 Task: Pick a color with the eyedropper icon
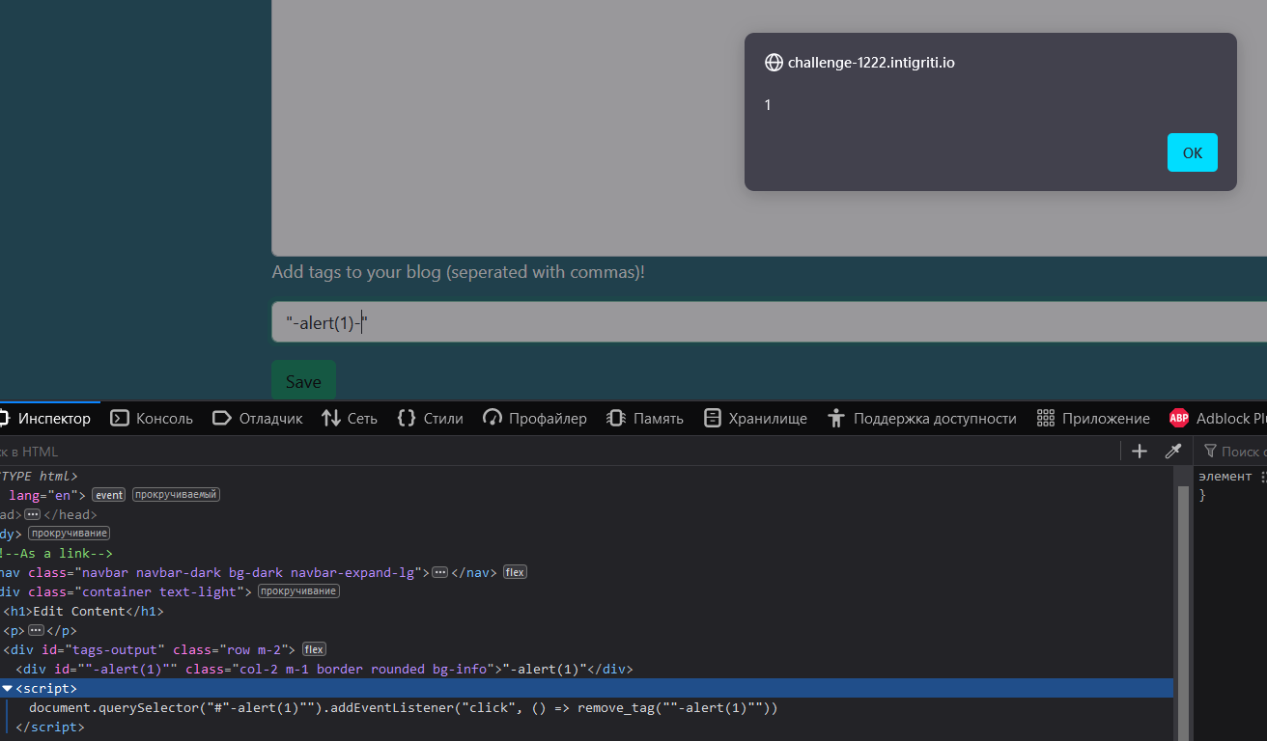1173,452
